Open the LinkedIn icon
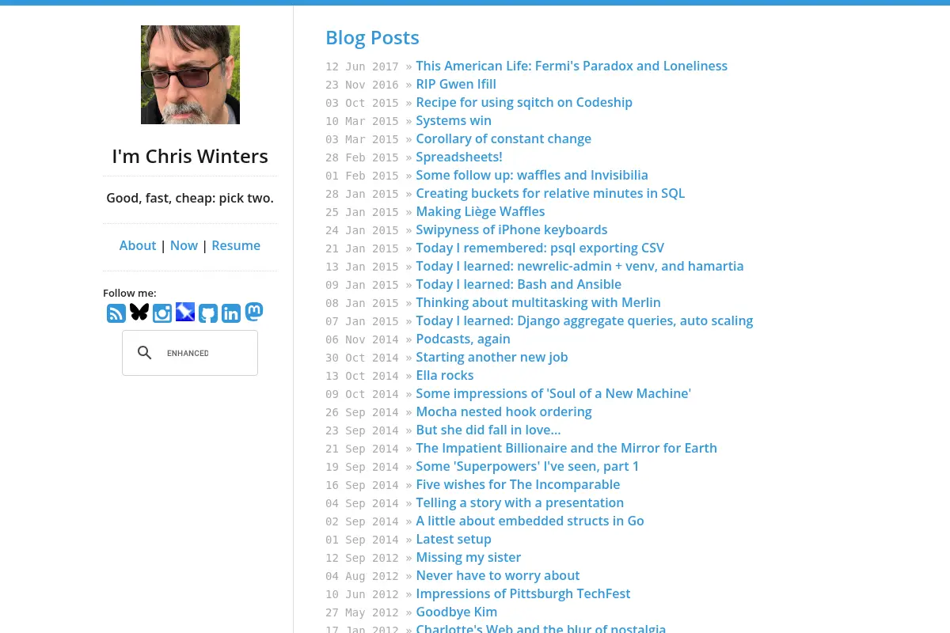Viewport: 950px width, 633px height. [231, 313]
